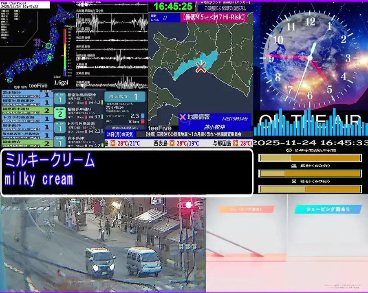Click the sun icon next to 西表島 weather
This screenshot has width=368, height=293.
coord(172,143)
